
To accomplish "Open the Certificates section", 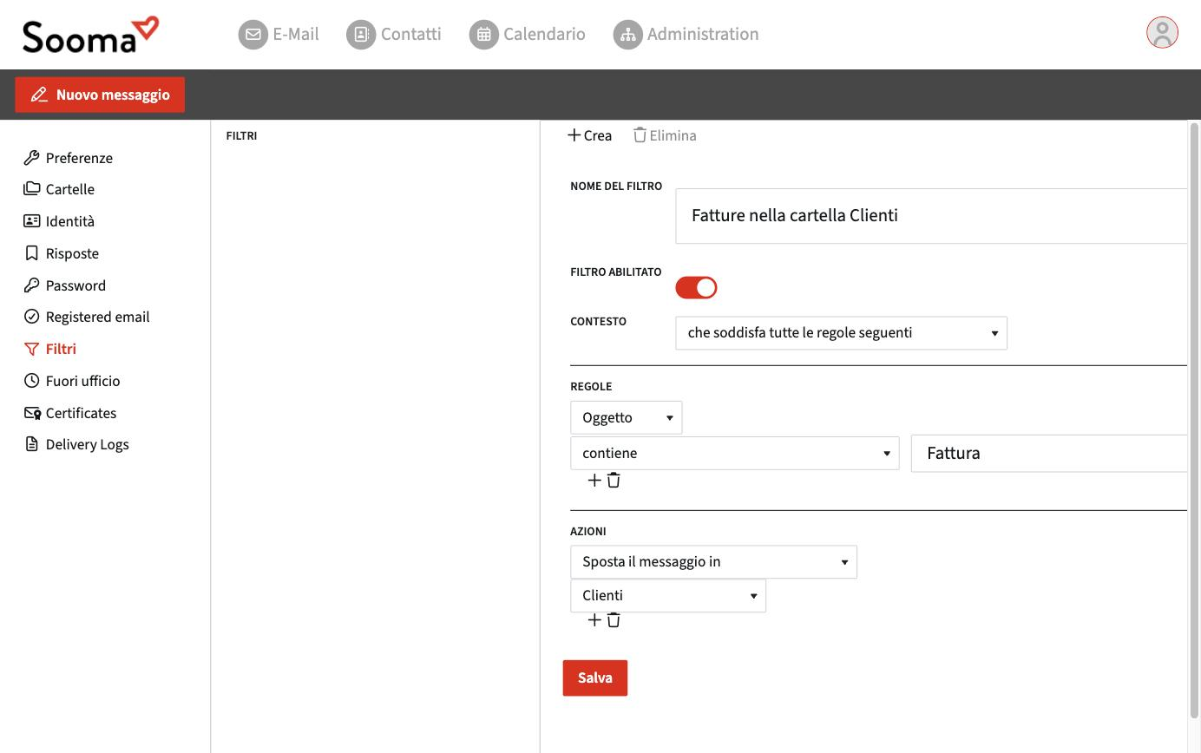I will 69,413.
